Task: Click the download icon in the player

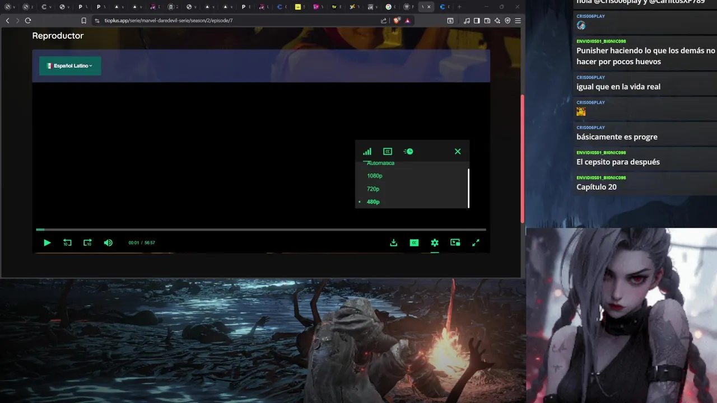Action: [394, 242]
